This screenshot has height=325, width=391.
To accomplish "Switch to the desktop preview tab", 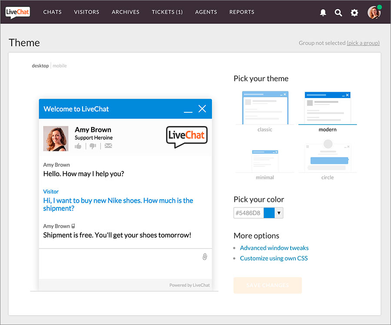I will (40, 66).
